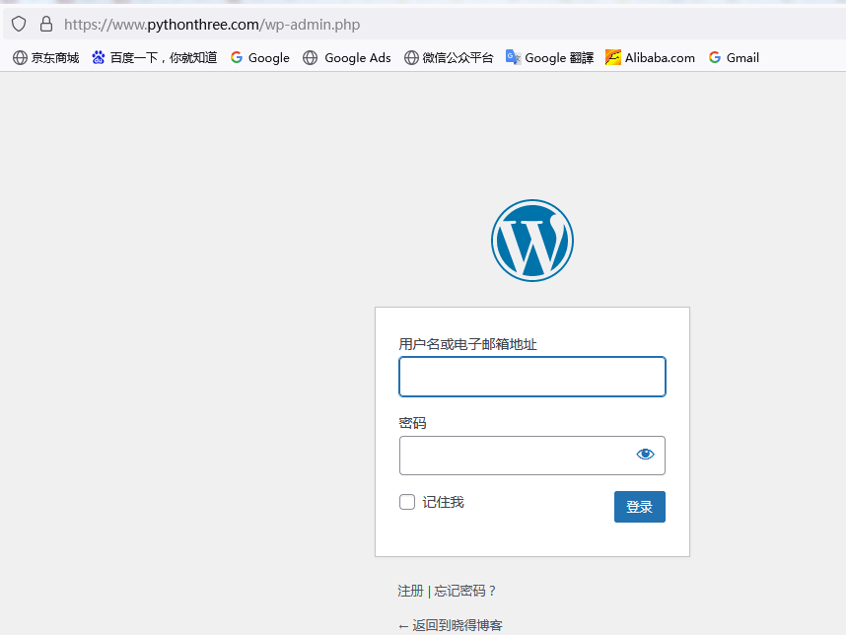Click the 记住我 label text
Viewport: 846px width, 635px height.
coord(443,502)
